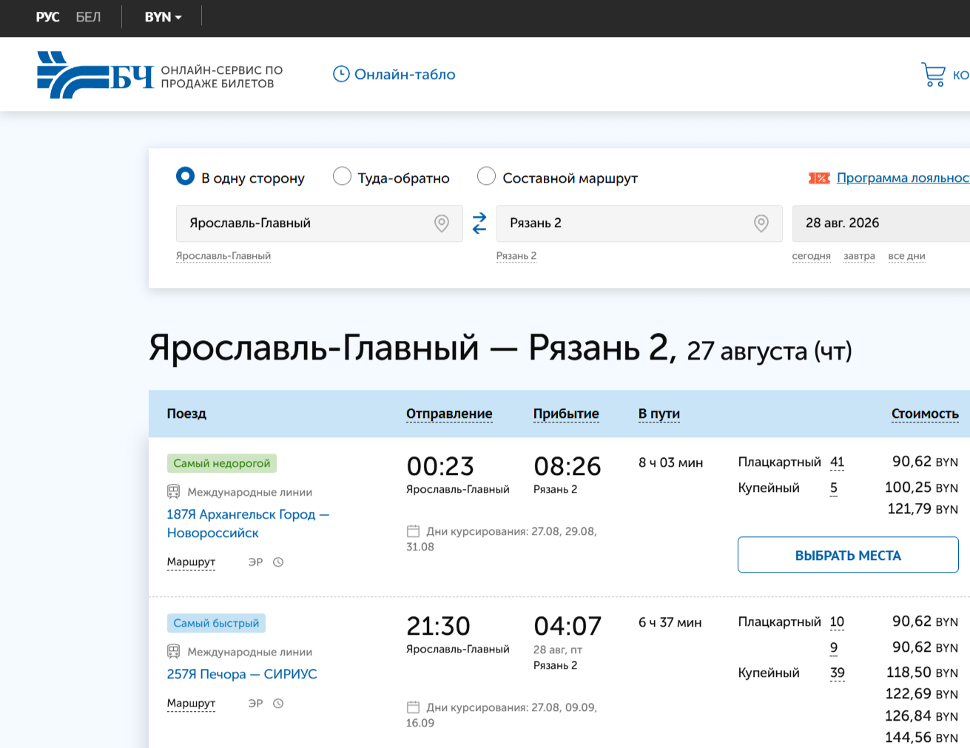
Task: Switch language to БЕЛ
Action: tap(88, 17)
